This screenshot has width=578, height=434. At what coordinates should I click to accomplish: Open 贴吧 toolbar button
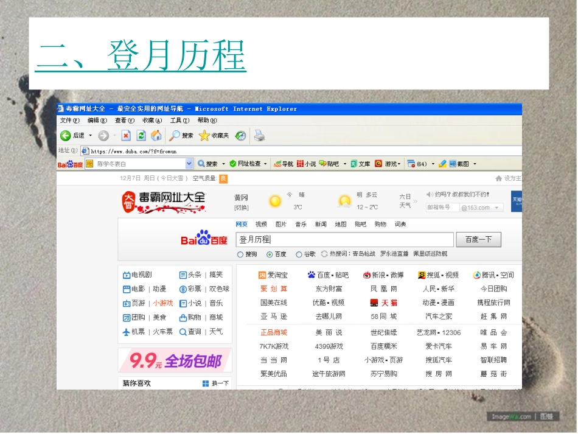click(x=329, y=164)
